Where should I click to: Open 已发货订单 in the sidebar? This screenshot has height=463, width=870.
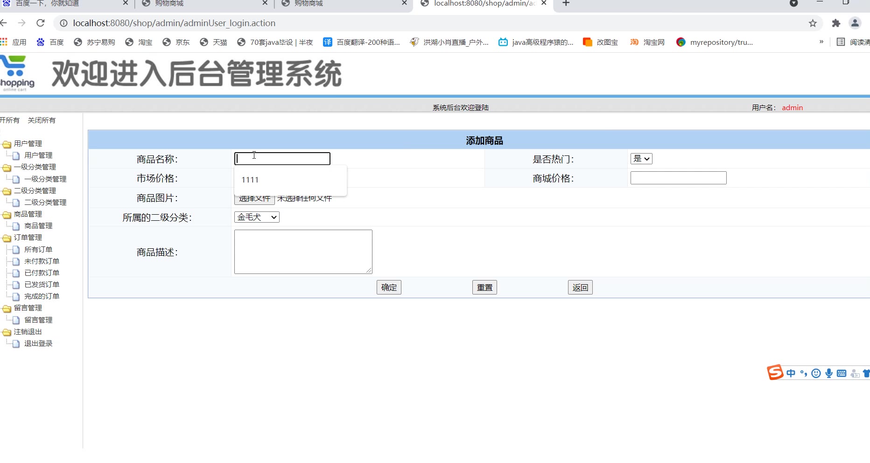pos(42,285)
